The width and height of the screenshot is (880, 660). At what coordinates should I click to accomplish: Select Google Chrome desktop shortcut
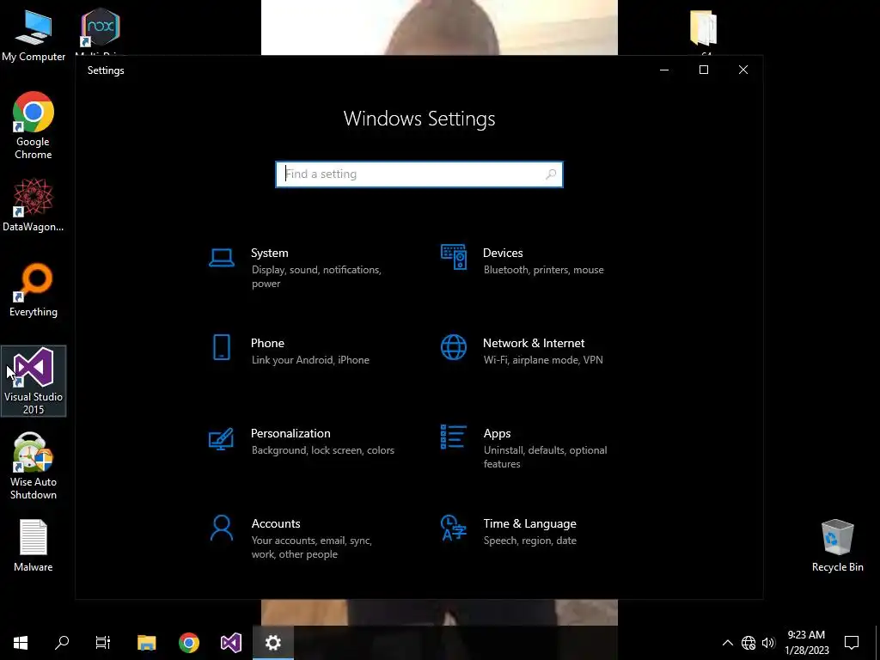tap(34, 125)
